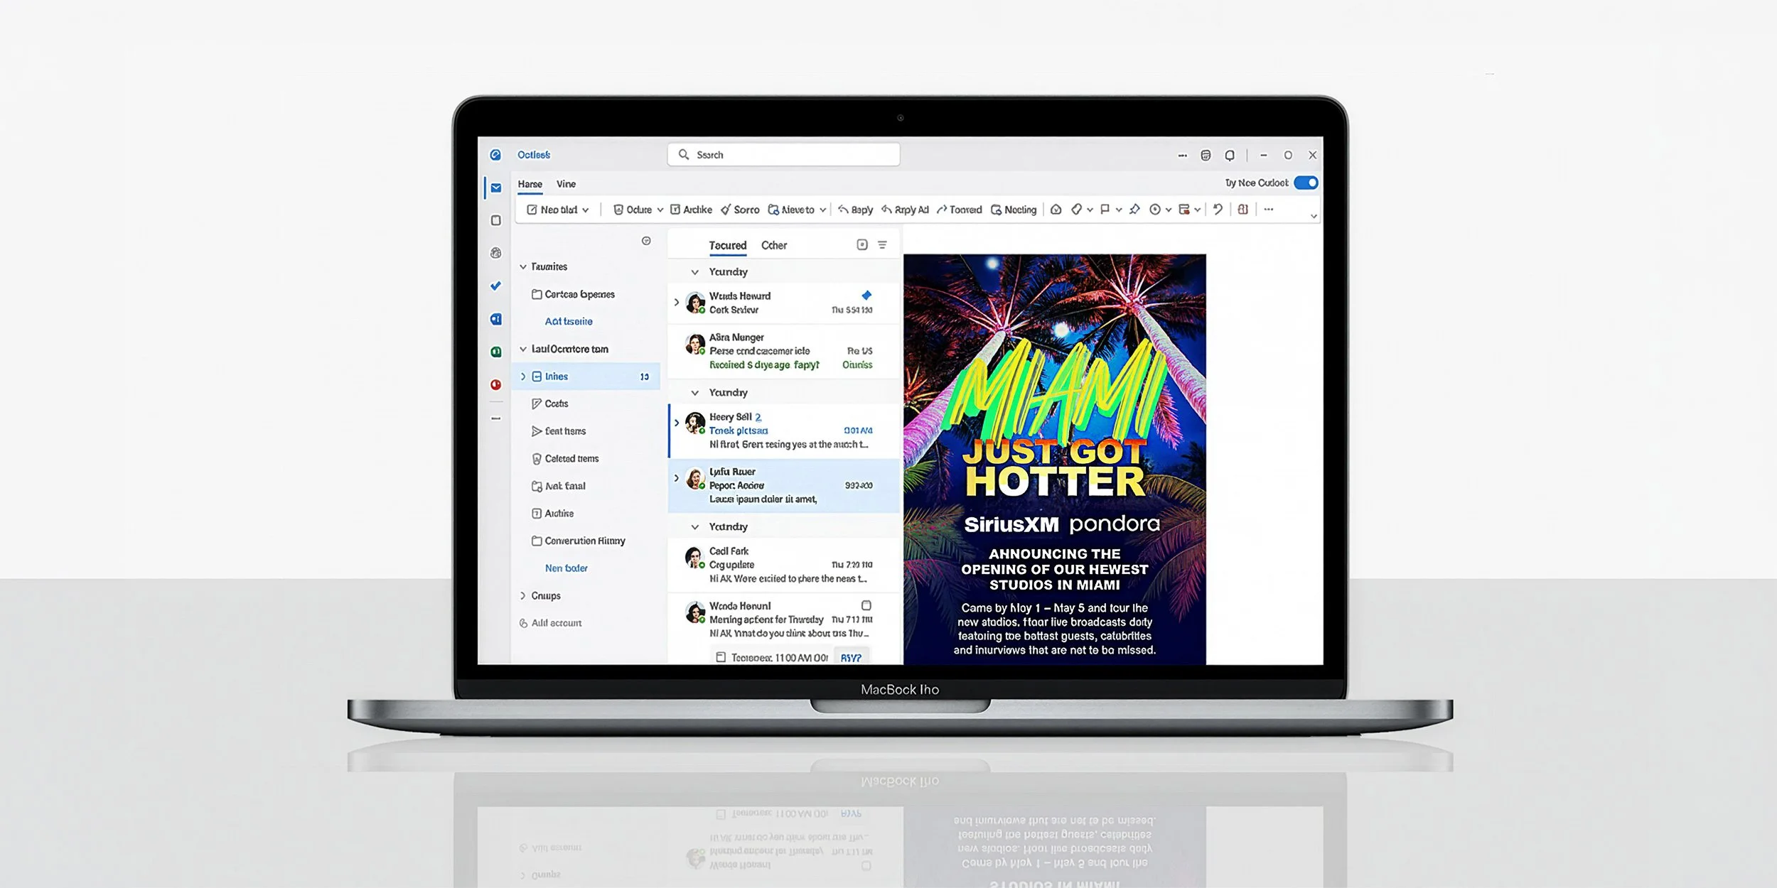Open the Cartcao bpemes favorite folder

click(x=586, y=294)
